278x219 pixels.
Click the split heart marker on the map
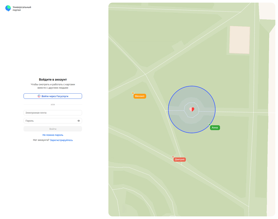point(192,109)
